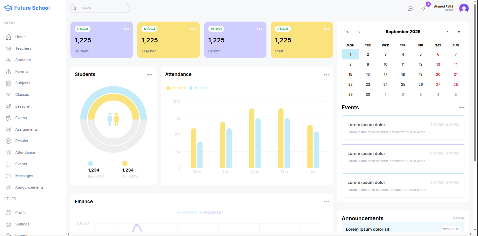Click the Teachers graduation cap sidebar icon
Screen dimensions: 478x236
(9, 48)
